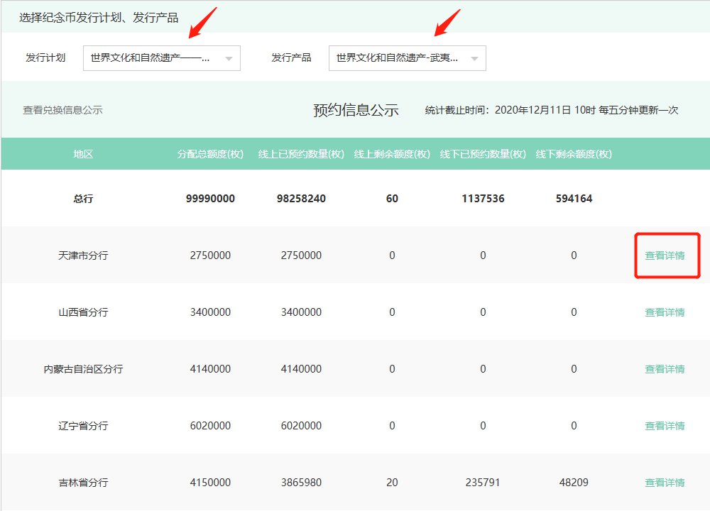The width and height of the screenshot is (710, 511).
Task: View details for 辽宁省分行
Action: point(665,426)
